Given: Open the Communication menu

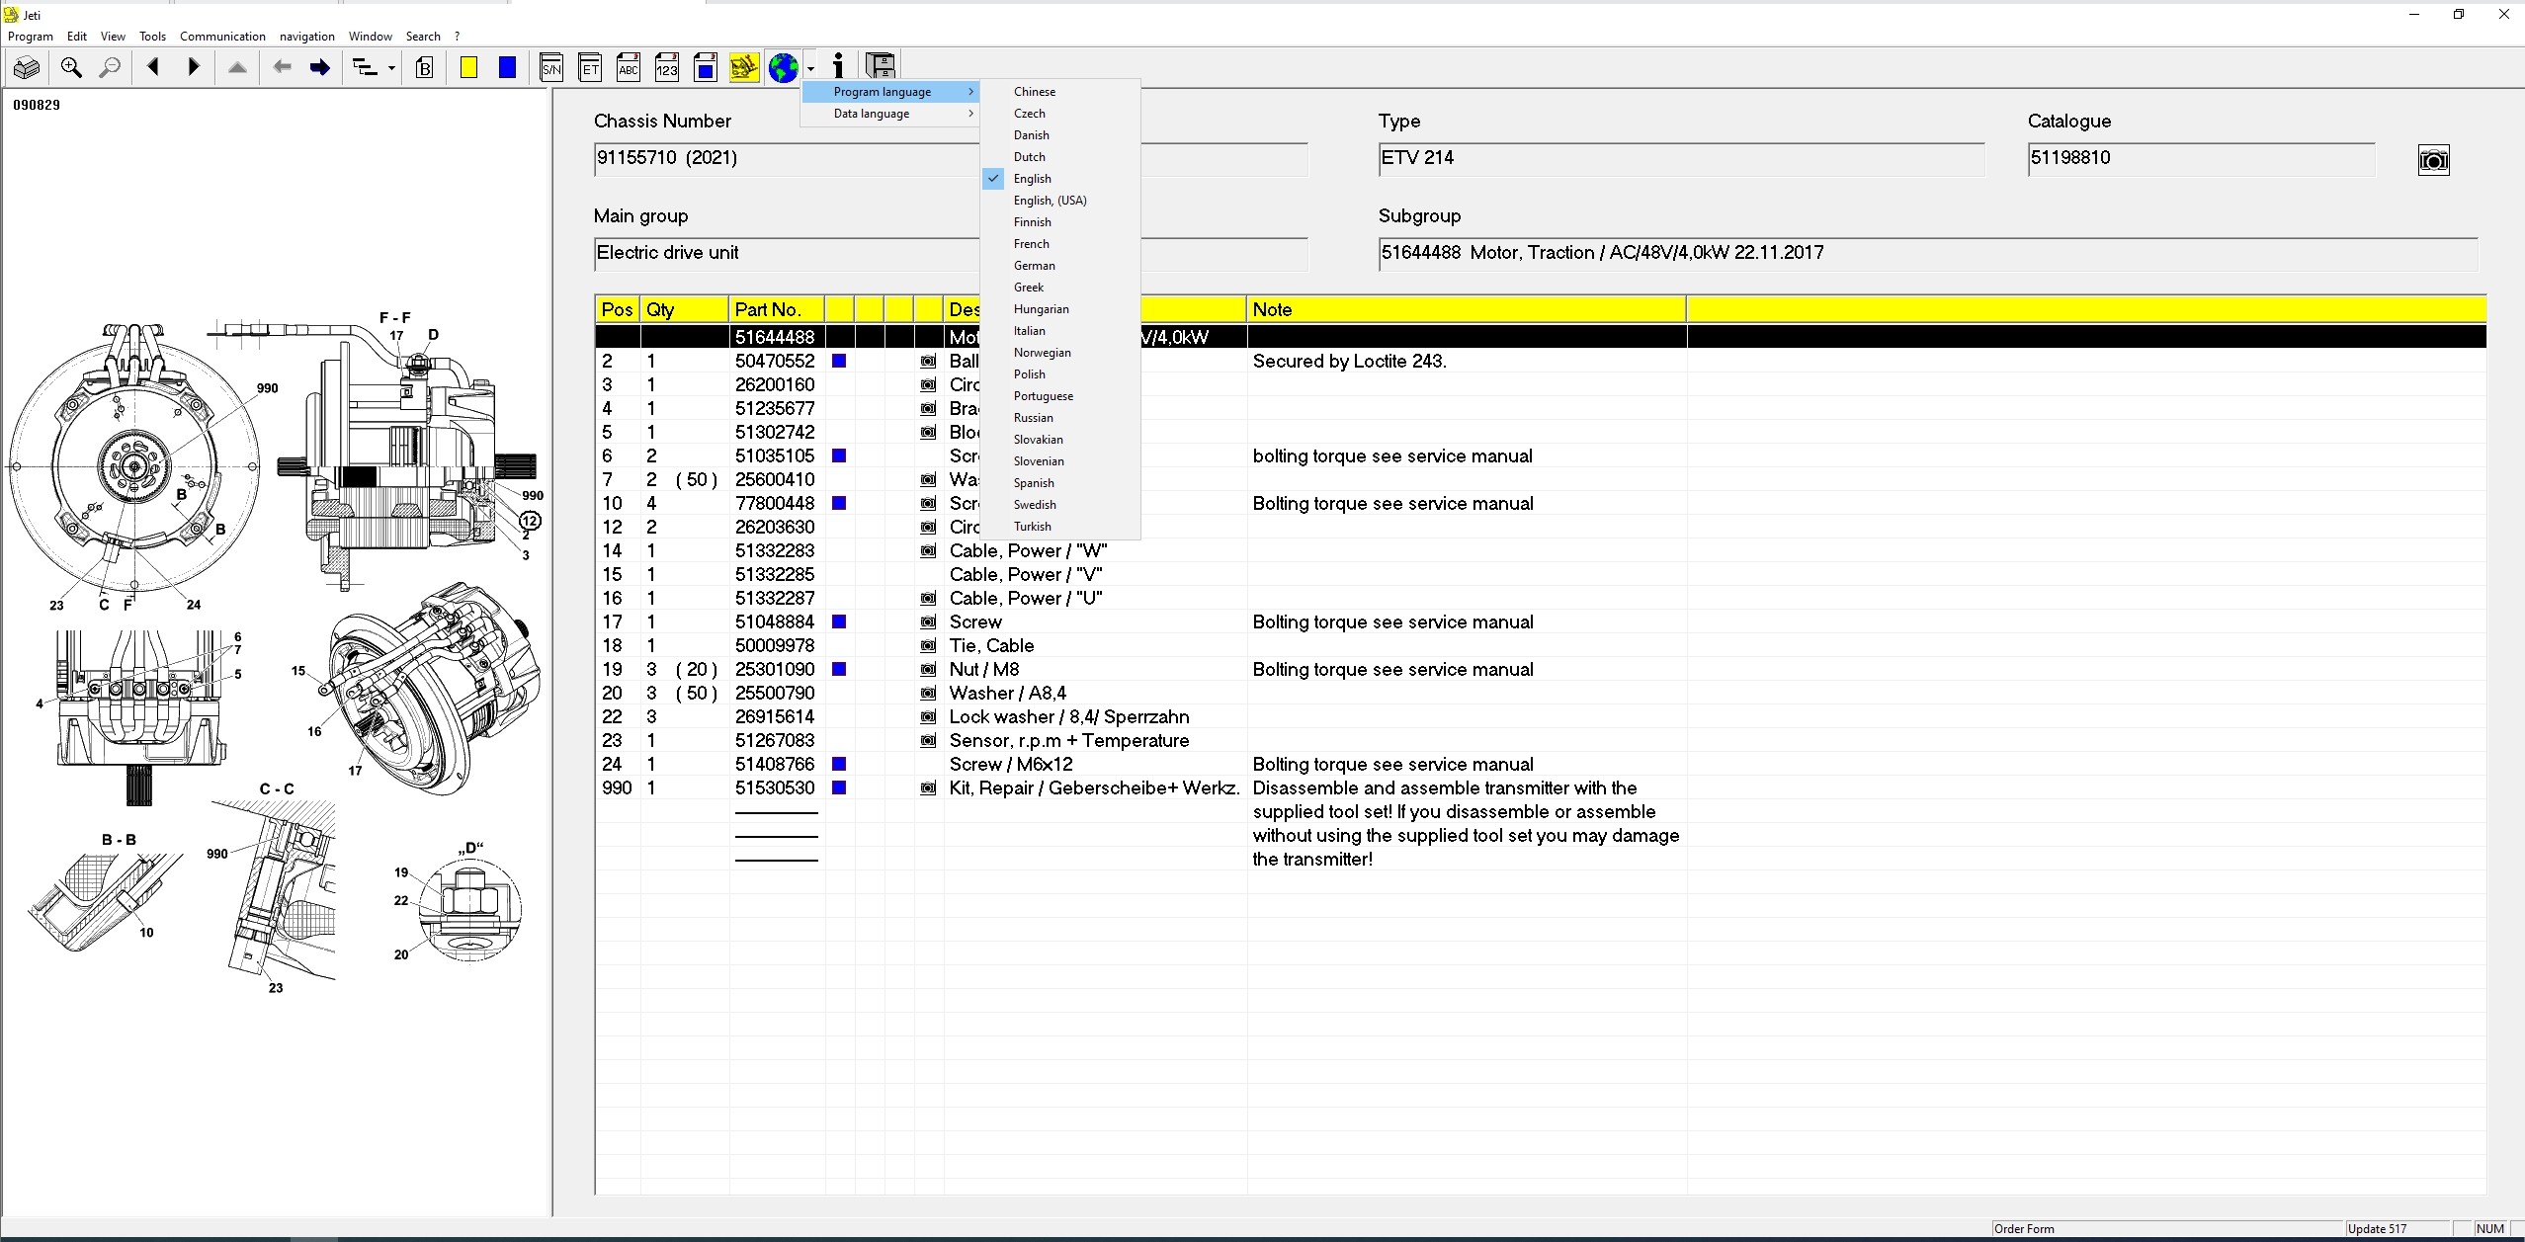Looking at the screenshot, I should [222, 37].
